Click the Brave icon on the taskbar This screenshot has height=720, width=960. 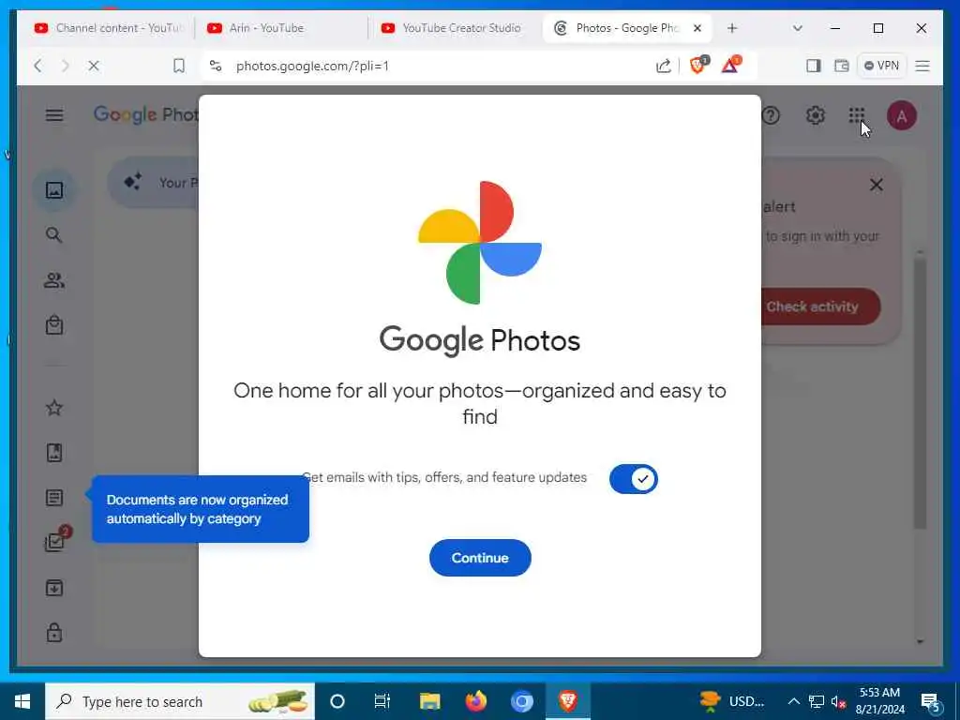click(x=568, y=701)
